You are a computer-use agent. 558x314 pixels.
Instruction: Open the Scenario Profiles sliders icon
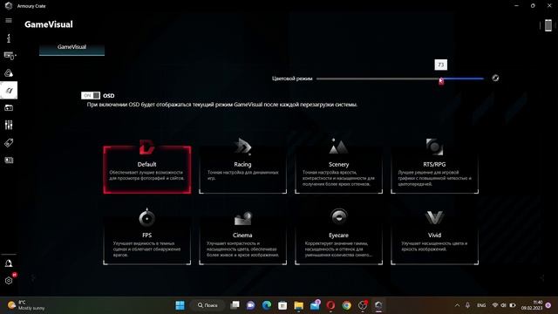(9, 125)
